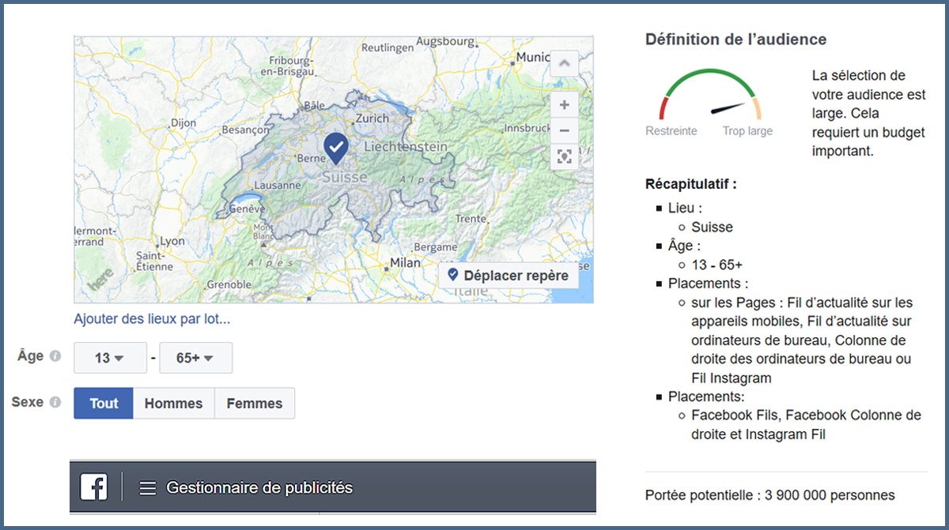Image resolution: width=949 pixels, height=530 pixels.
Task: Select Femmes gender option
Action: pyautogui.click(x=255, y=403)
